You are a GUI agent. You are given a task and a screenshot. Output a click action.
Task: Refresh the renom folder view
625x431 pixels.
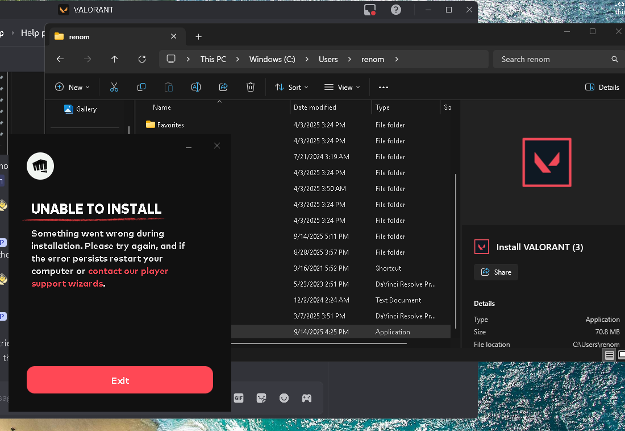(x=142, y=59)
